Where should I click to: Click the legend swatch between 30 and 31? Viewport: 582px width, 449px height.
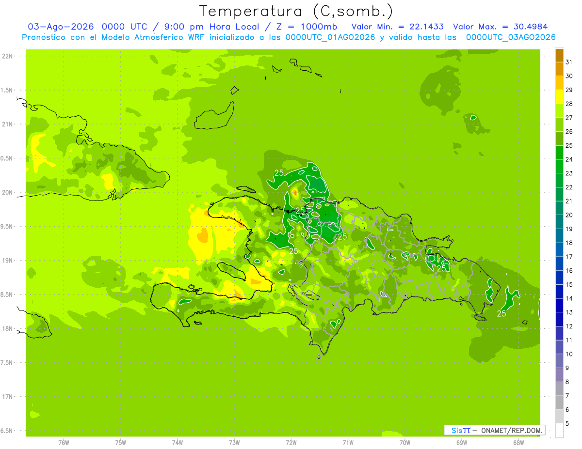click(x=559, y=69)
